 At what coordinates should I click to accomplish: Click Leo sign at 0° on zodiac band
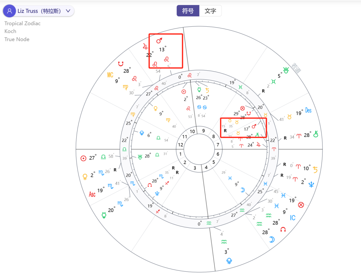(190, 75)
